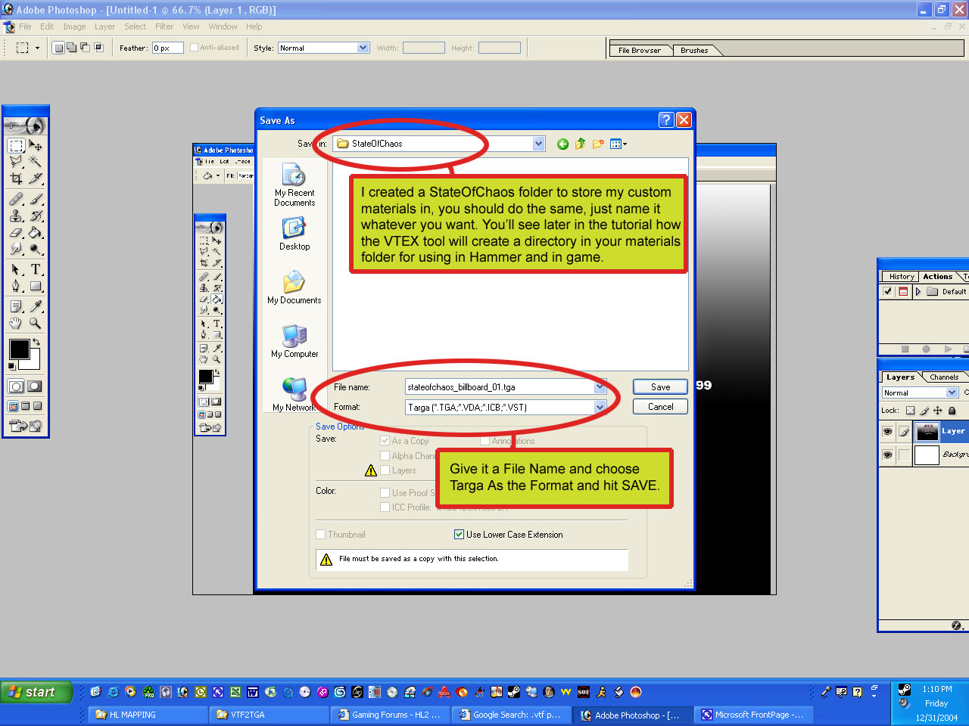This screenshot has height=726, width=969.
Task: Open the Filter menu
Action: (164, 26)
